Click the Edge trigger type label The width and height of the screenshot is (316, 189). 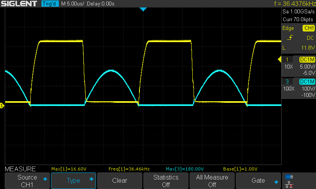[x=288, y=28]
